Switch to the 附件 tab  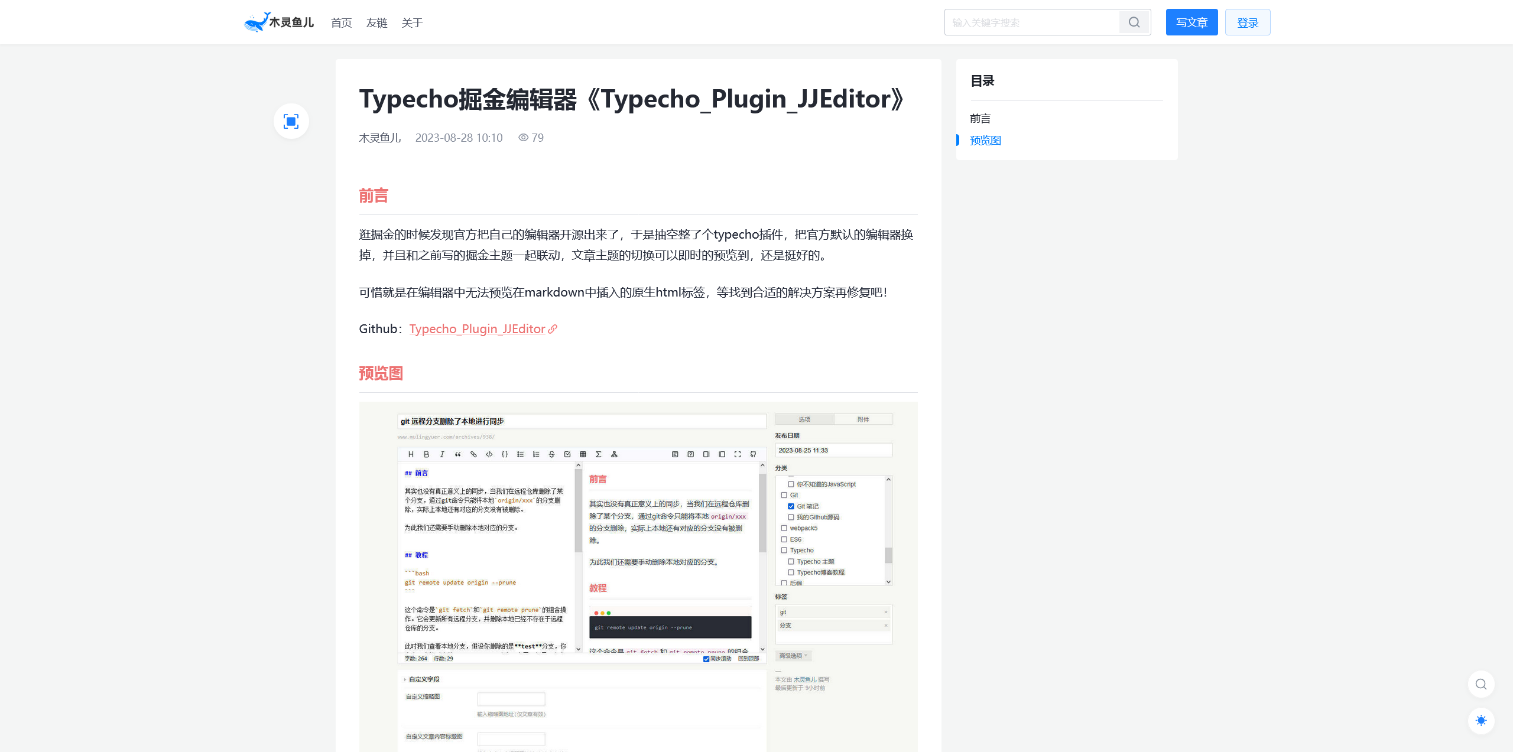pos(863,419)
